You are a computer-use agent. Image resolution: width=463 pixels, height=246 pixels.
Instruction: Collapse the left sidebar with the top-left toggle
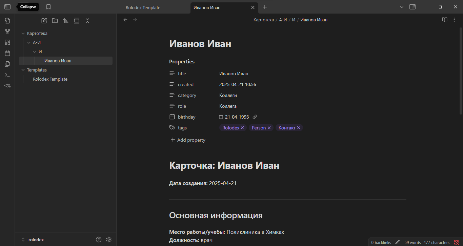(x=7, y=7)
